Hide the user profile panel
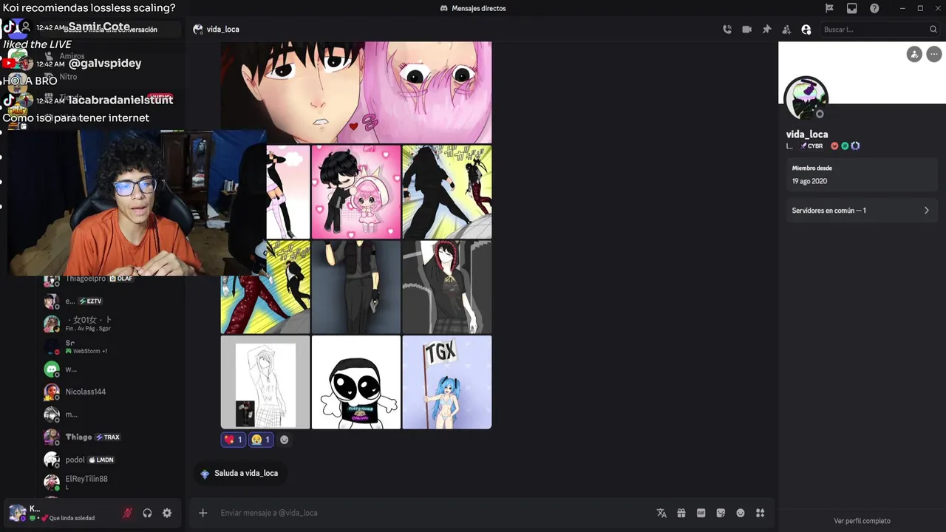 (x=806, y=30)
